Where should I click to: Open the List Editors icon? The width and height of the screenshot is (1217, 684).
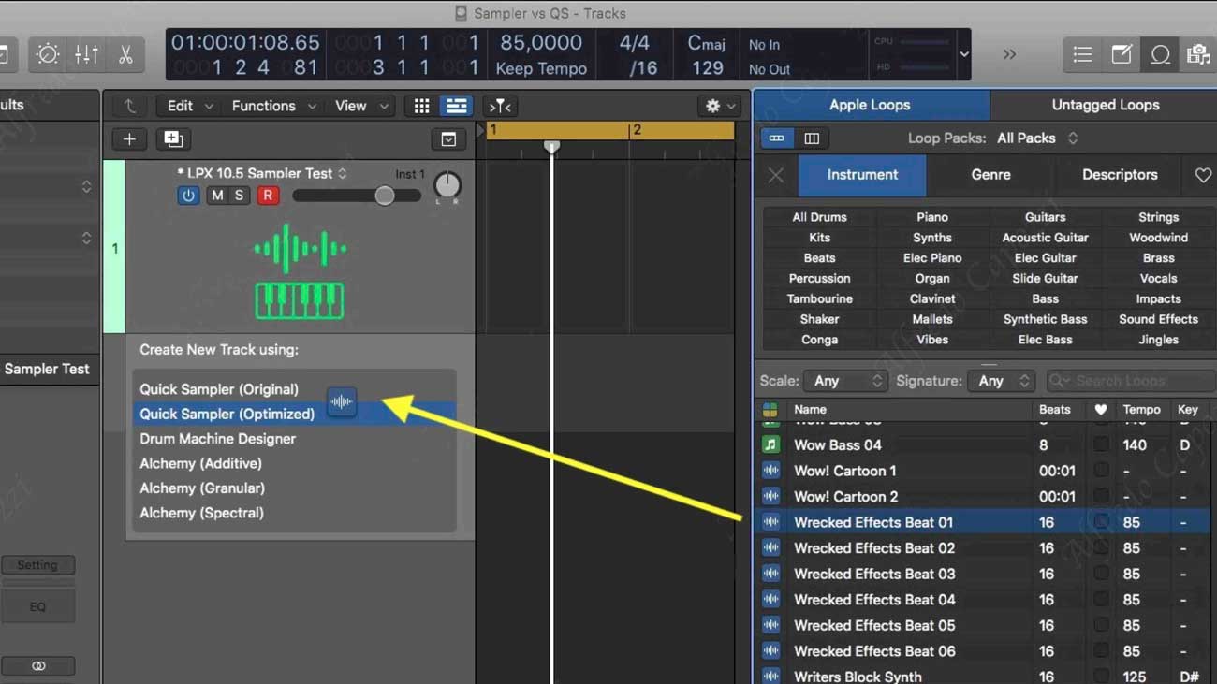click(1082, 54)
